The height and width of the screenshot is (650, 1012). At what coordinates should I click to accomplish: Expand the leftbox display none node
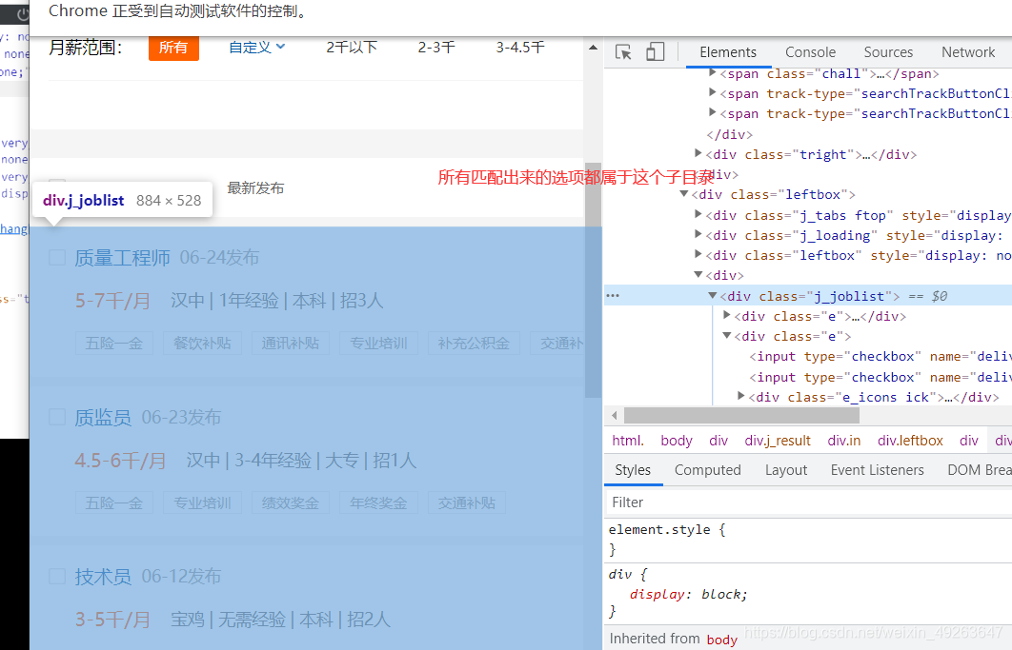(x=698, y=254)
